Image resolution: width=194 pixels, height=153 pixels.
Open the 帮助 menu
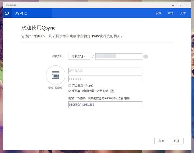tap(171, 13)
